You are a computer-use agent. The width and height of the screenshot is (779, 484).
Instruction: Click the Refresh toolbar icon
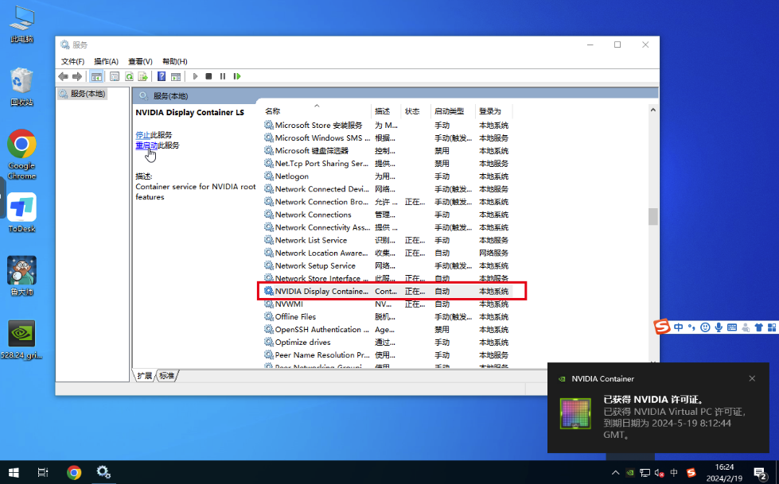129,76
